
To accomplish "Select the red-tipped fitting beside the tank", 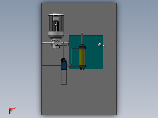I will 104,46.
